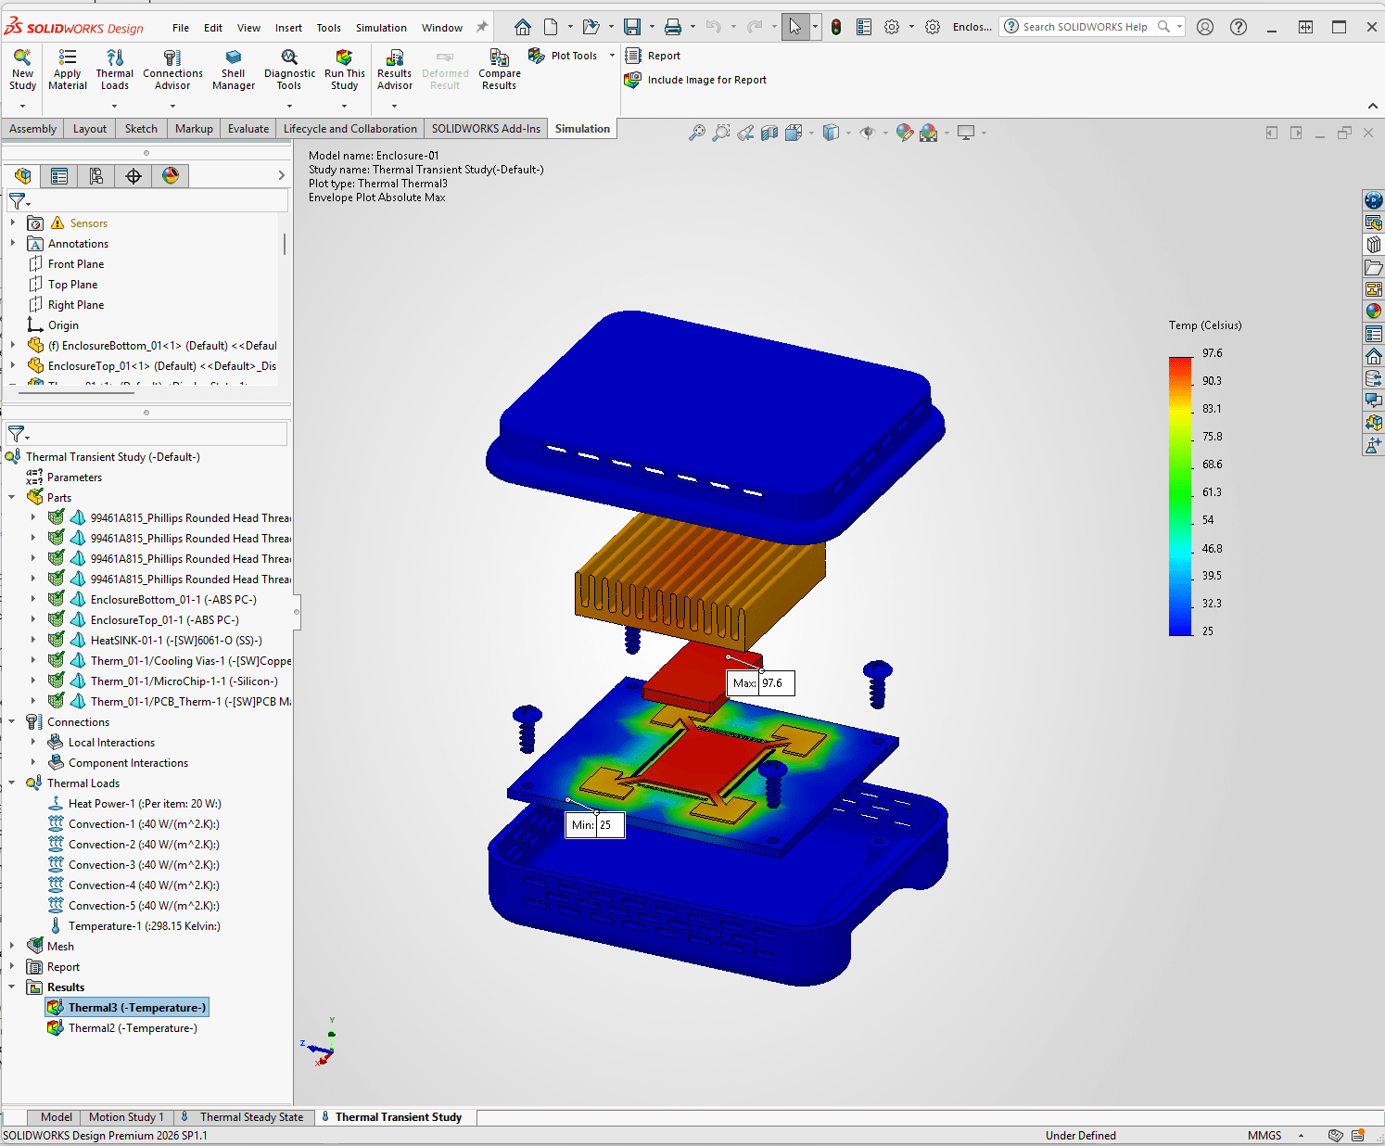Open Appearances tab in task pane
This screenshot has height=1146, width=1385.
tap(1374, 312)
